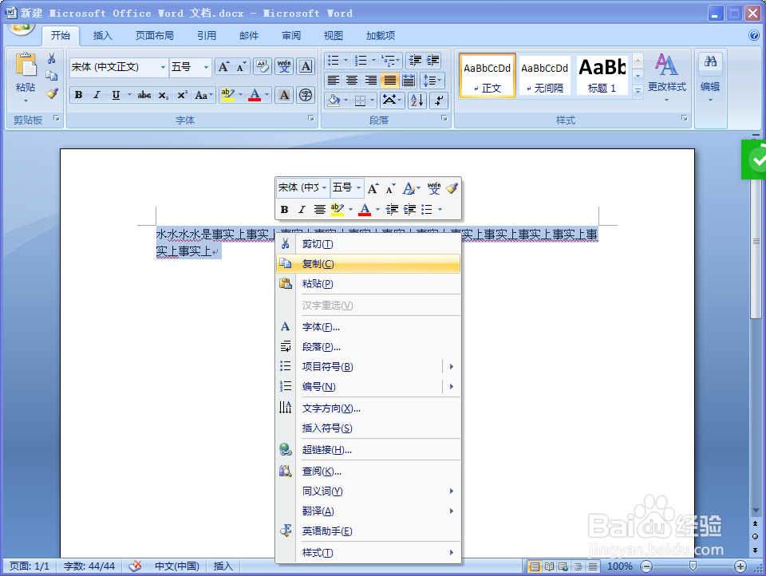766x576 pixels.
Task: Open the 审阅 ribbon tab
Action: [x=291, y=35]
